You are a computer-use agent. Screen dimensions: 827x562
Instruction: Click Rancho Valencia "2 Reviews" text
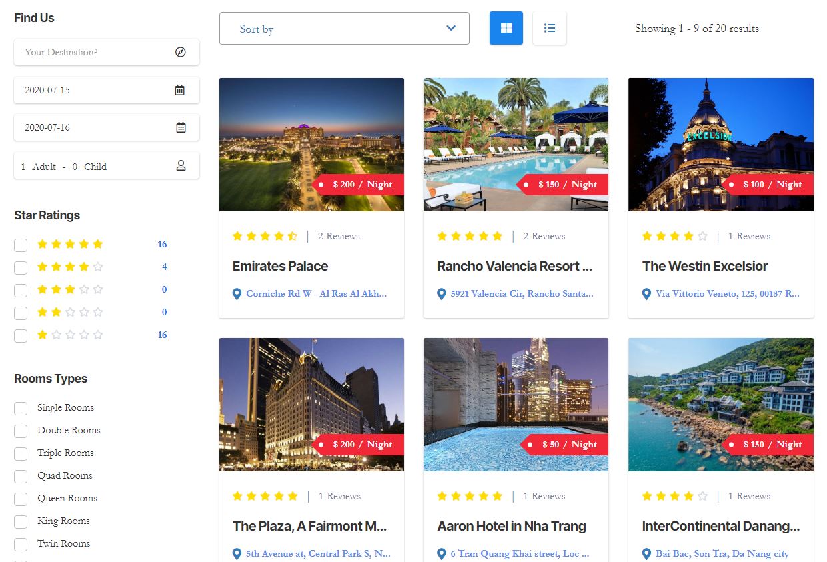click(544, 236)
